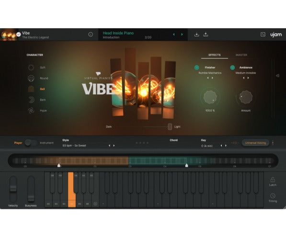Click the Ambience Amount knob

pos(246,97)
